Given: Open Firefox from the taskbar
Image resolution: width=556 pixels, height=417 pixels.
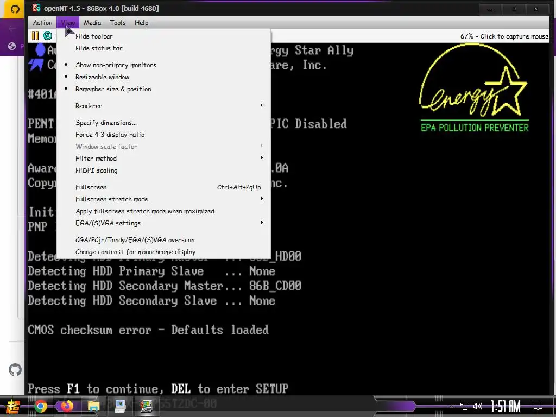Looking at the screenshot, I should (x=67, y=406).
